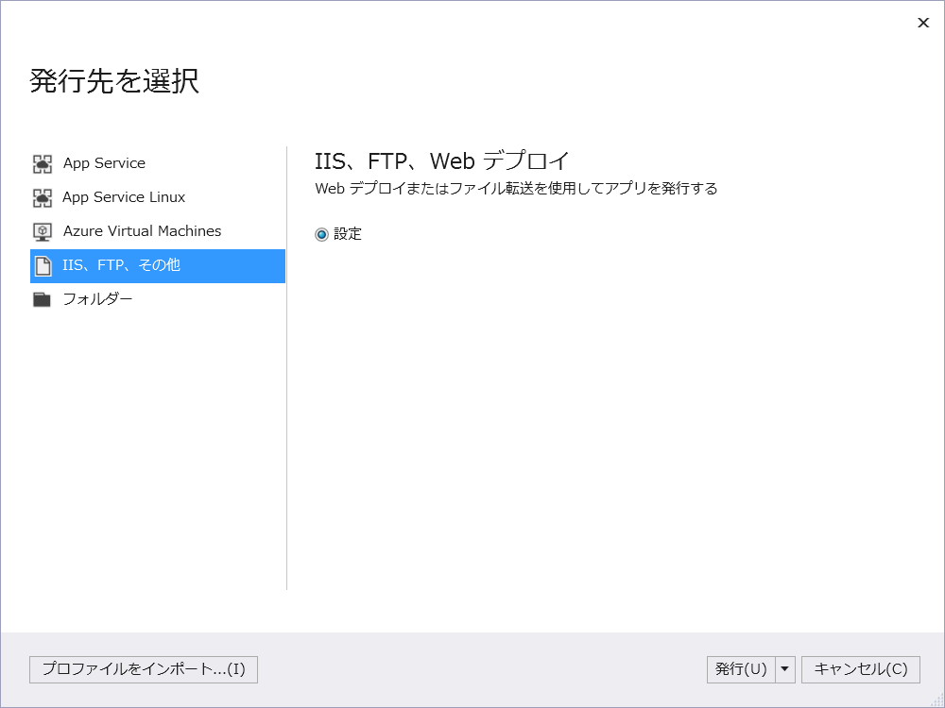Click the Azure Virtual Machines monitor icon
The width and height of the screenshot is (945, 708).
(x=43, y=231)
